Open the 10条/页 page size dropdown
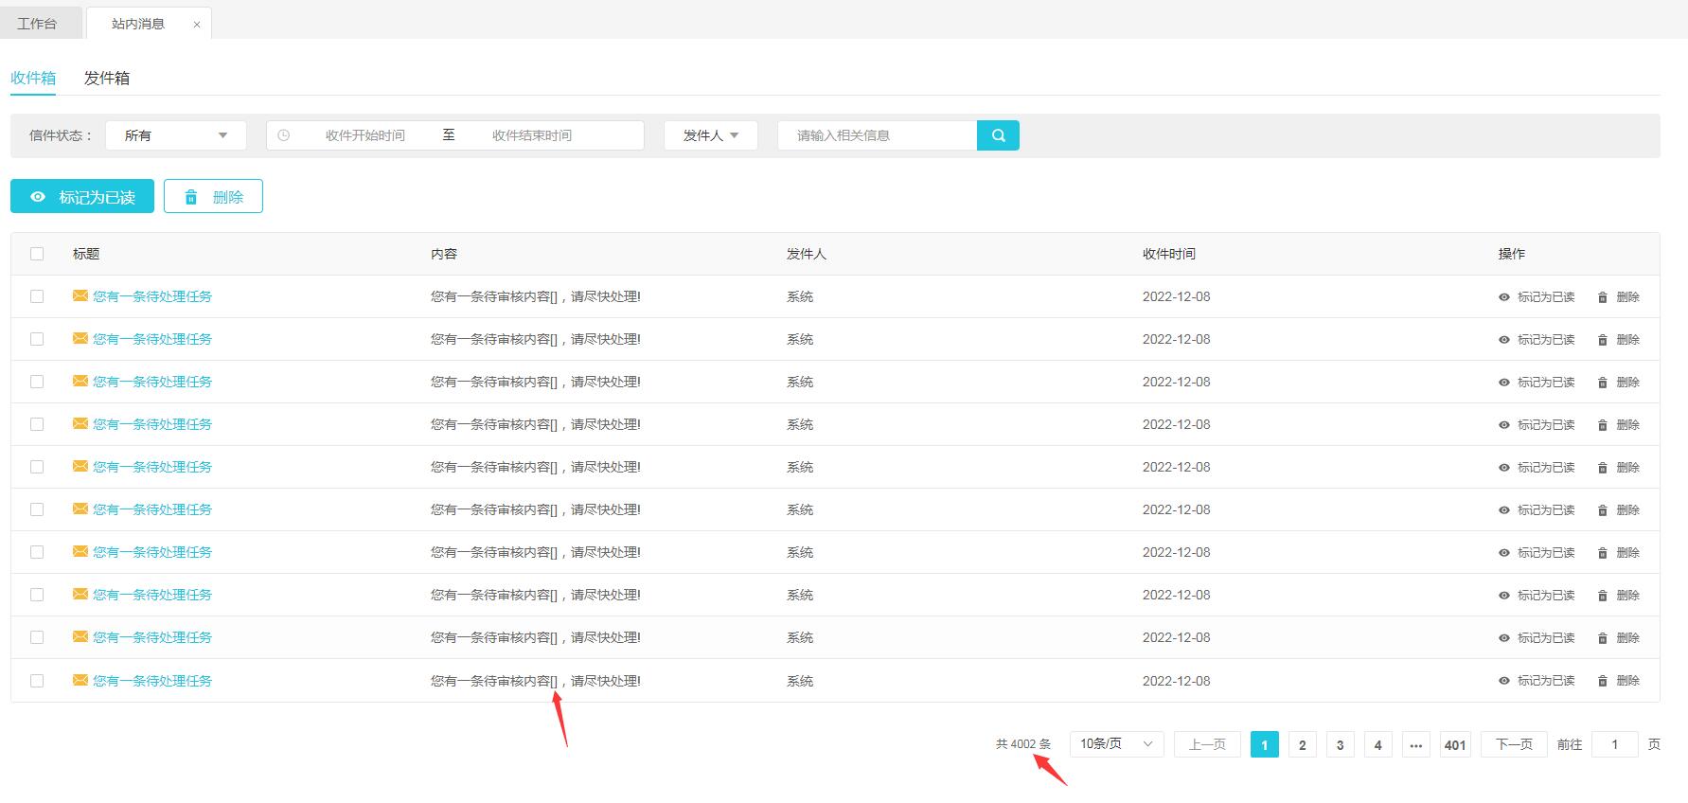The height and width of the screenshot is (803, 1688). click(1116, 744)
